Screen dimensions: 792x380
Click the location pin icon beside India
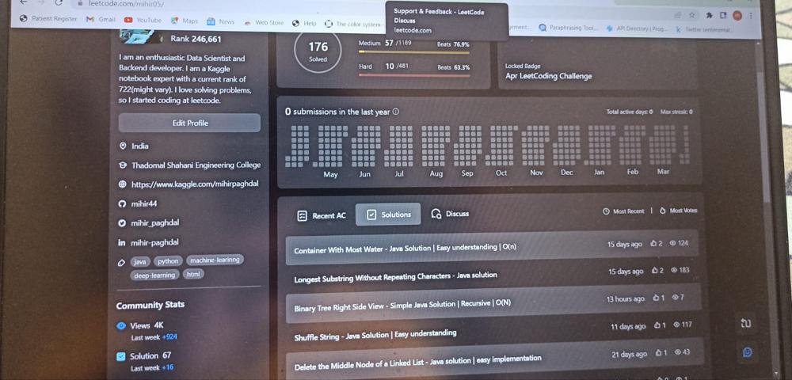pyautogui.click(x=122, y=146)
